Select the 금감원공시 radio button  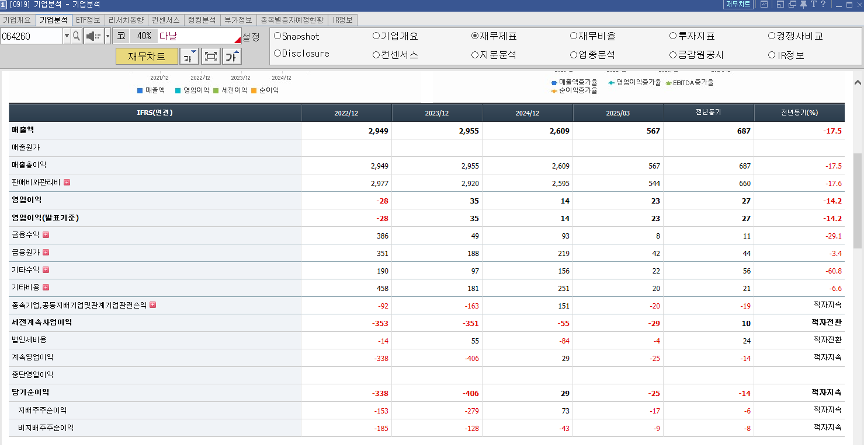673,55
